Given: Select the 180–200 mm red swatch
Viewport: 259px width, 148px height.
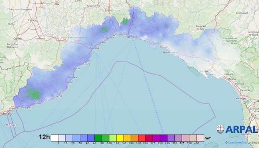Looking at the screenshot, I should 142,138.
